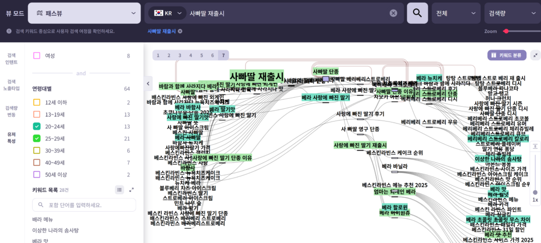Expand the 검색량 dropdown
This screenshot has height=243, width=541.
click(x=510, y=13)
